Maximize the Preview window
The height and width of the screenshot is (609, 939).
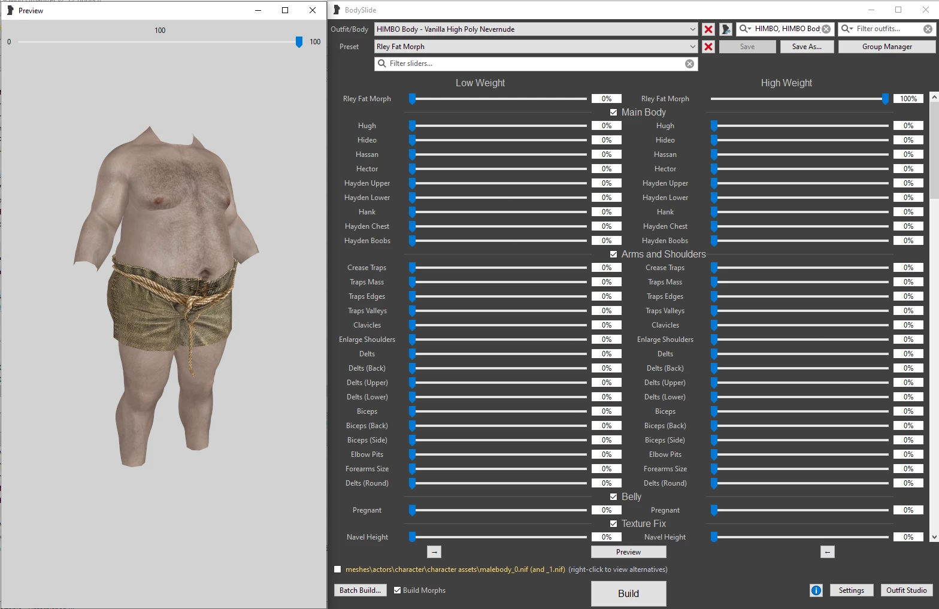point(285,10)
